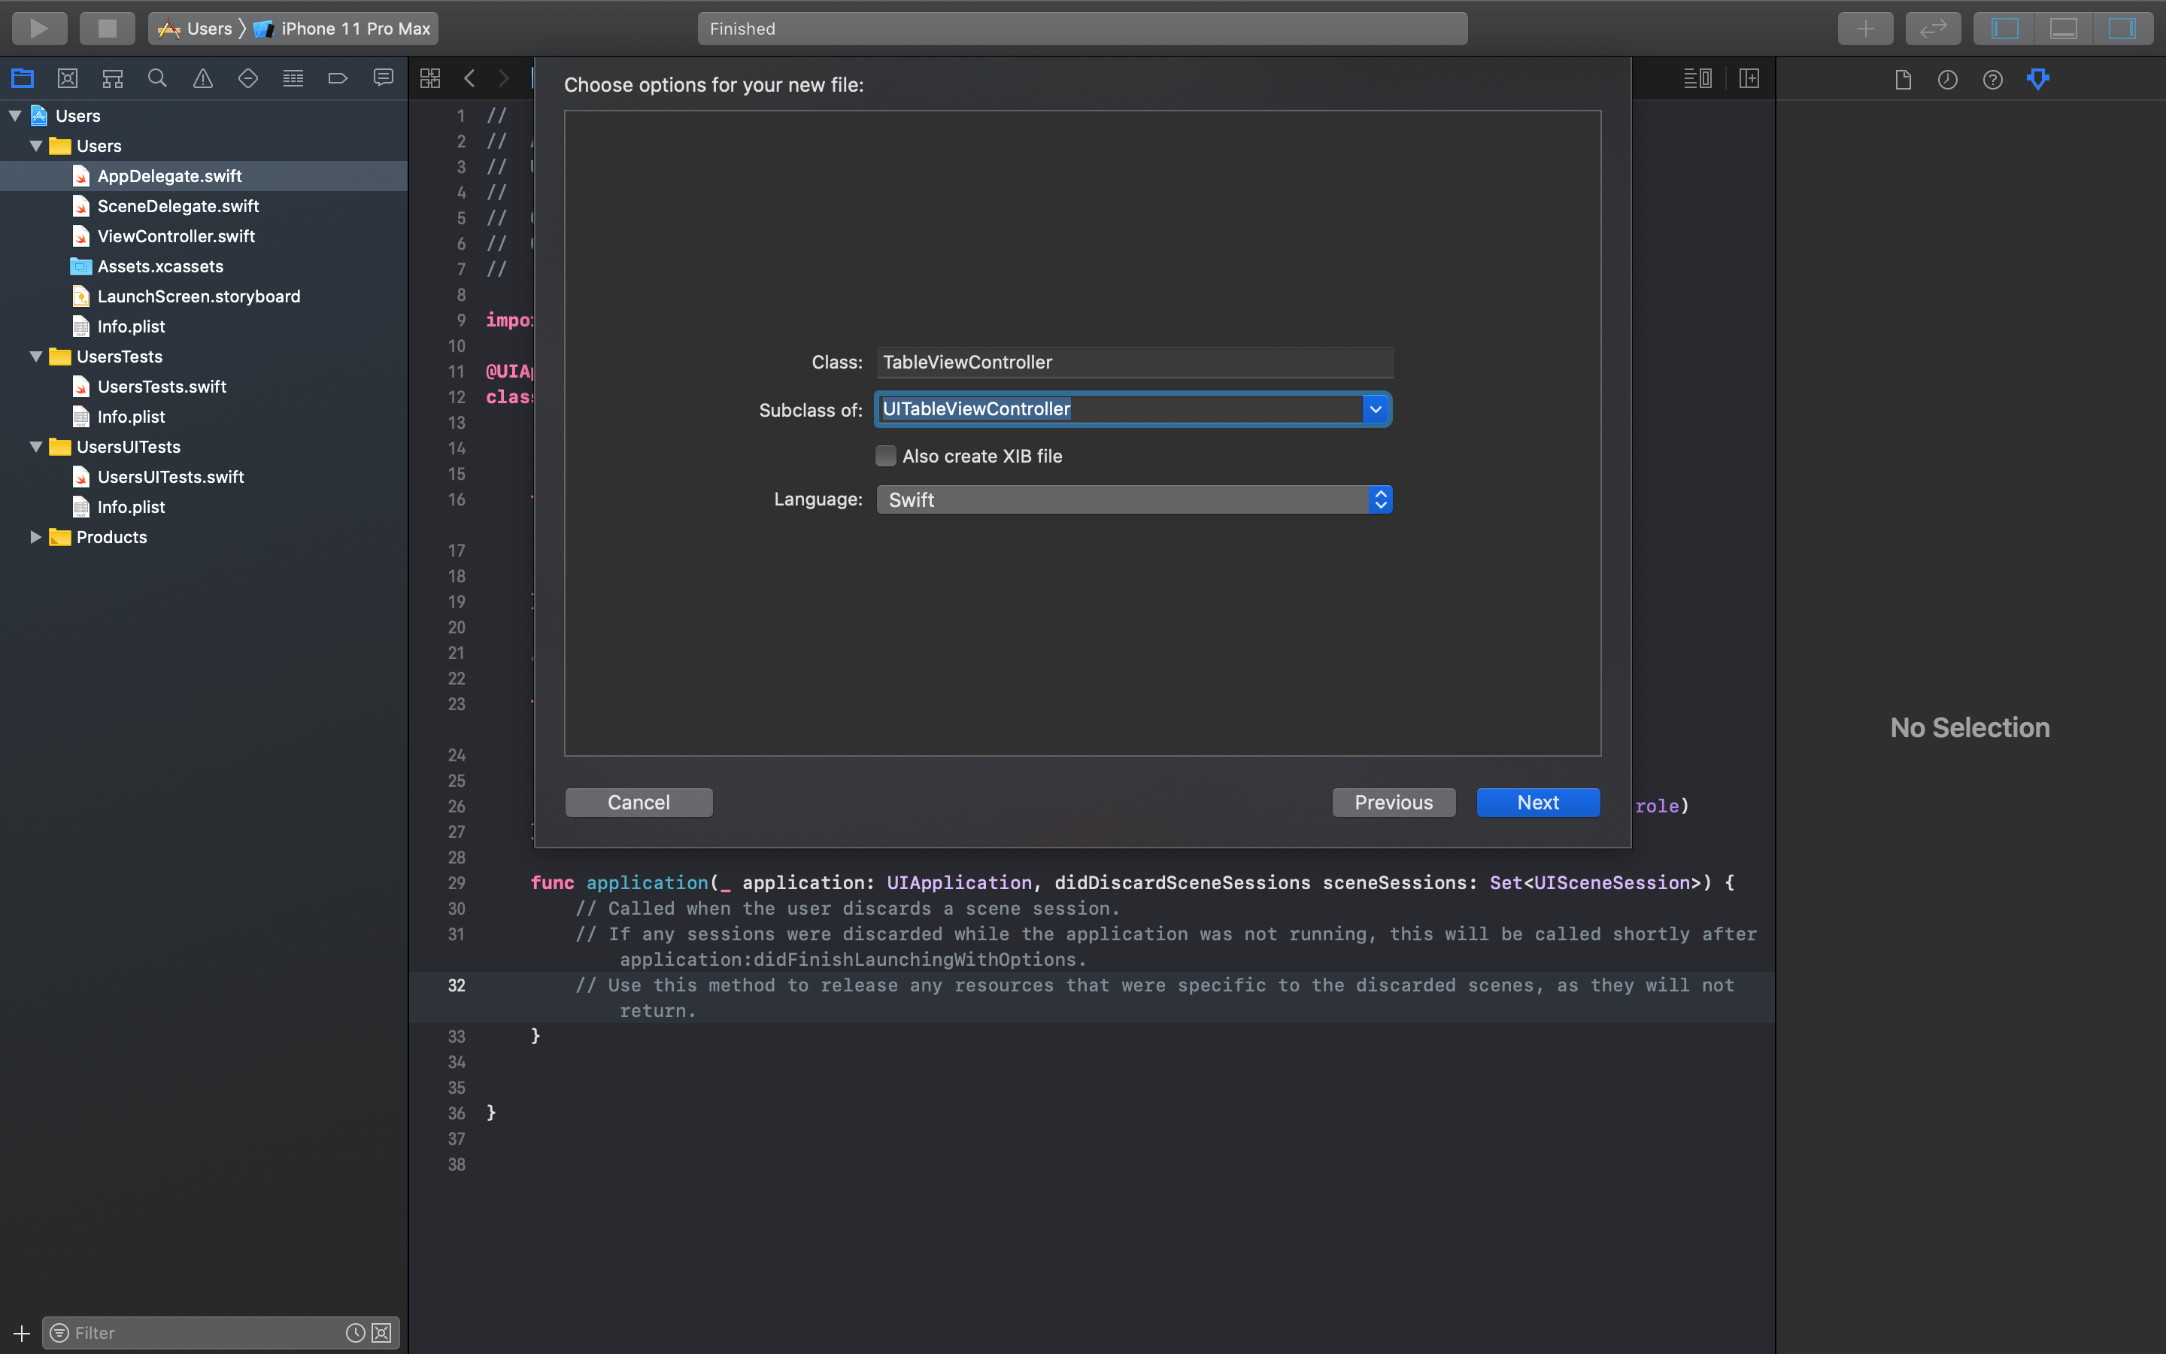Open the Report navigator speech bubble icon
The width and height of the screenshot is (2166, 1354).
(x=383, y=79)
